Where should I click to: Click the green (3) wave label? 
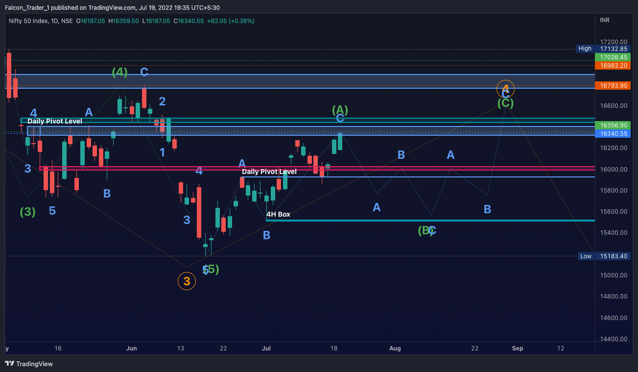coord(27,212)
